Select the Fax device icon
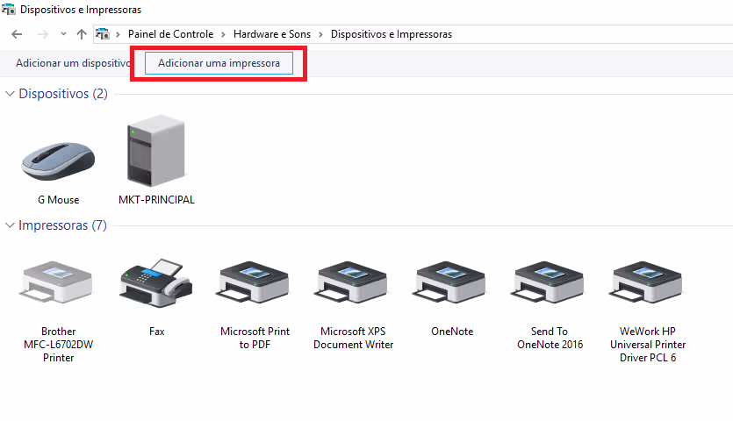The image size is (733, 421). [x=155, y=282]
